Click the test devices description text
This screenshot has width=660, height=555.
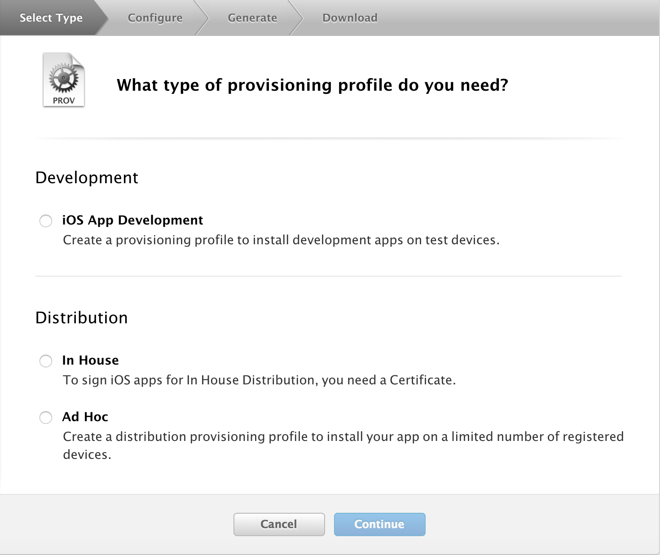tap(281, 240)
